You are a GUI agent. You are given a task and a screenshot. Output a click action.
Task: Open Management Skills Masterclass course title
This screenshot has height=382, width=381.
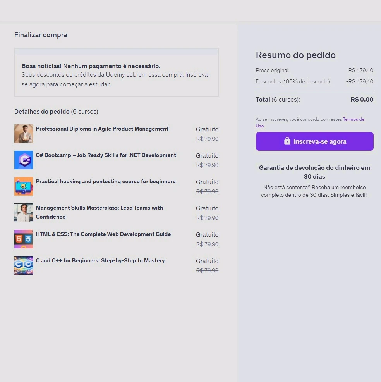(x=99, y=208)
